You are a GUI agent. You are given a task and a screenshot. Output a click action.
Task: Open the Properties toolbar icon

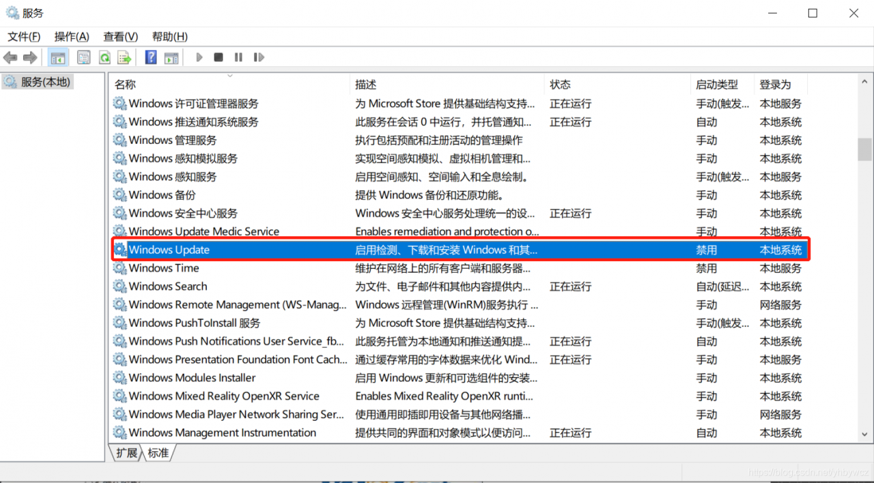(x=84, y=58)
